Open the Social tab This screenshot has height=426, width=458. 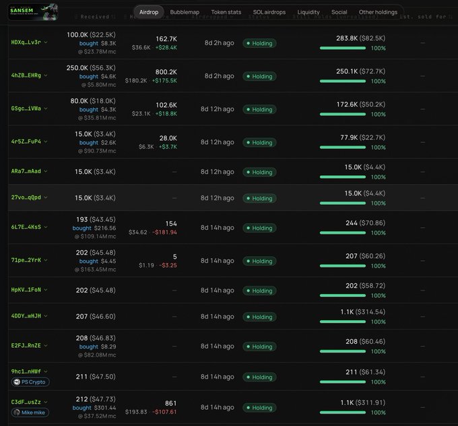[x=339, y=12]
